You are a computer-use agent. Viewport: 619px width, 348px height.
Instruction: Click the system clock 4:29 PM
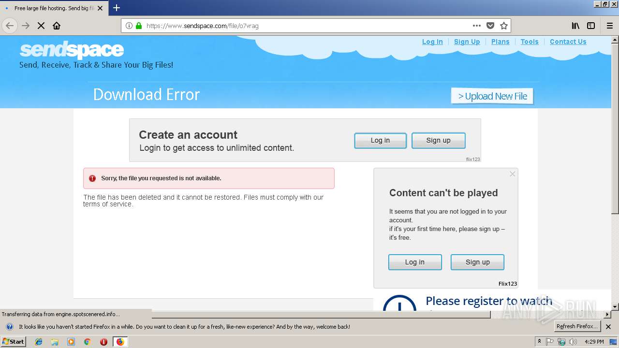tap(594, 342)
